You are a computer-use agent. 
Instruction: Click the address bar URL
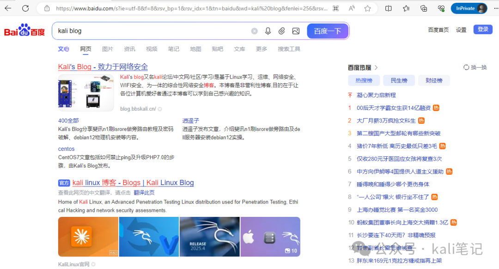point(192,8)
